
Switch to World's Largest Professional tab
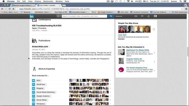(22, 5)
